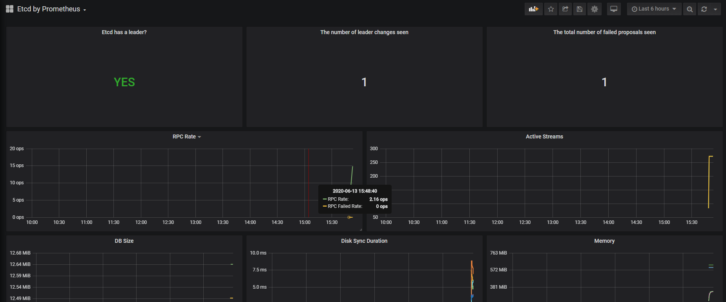
Task: Click 'The total number of failed proposals seen' title
Action: pyautogui.click(x=604, y=32)
